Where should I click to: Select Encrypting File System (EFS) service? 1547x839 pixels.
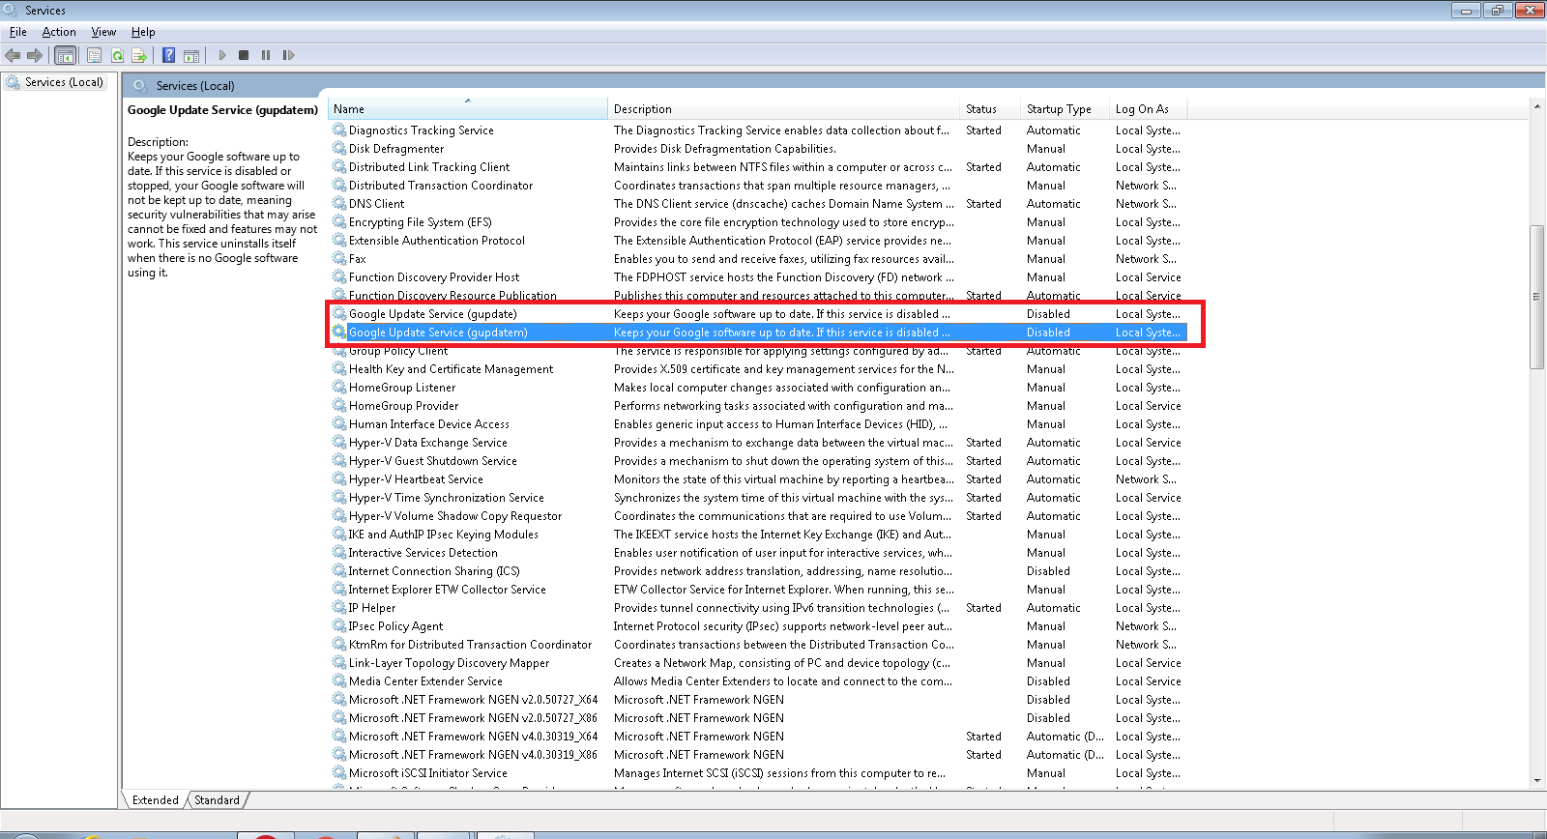tap(421, 222)
